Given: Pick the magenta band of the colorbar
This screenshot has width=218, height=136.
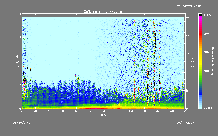Looking at the screenshot, I should pyautogui.click(x=200, y=17).
